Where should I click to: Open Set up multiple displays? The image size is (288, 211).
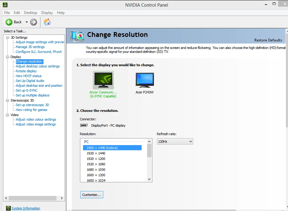[x=33, y=95]
